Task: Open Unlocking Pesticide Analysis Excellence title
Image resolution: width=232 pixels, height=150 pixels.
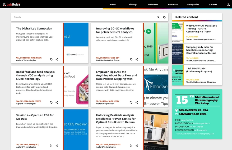Action: tap(116, 119)
